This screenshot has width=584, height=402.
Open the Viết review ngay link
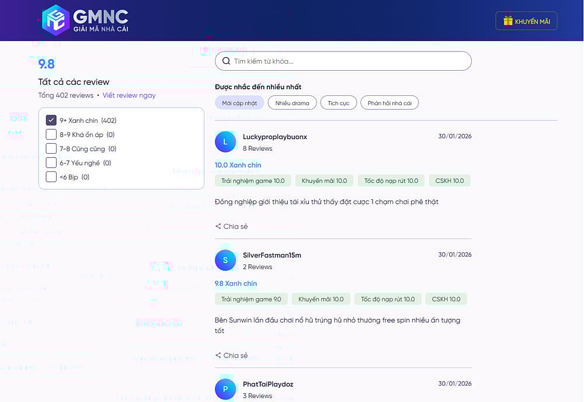pos(129,95)
